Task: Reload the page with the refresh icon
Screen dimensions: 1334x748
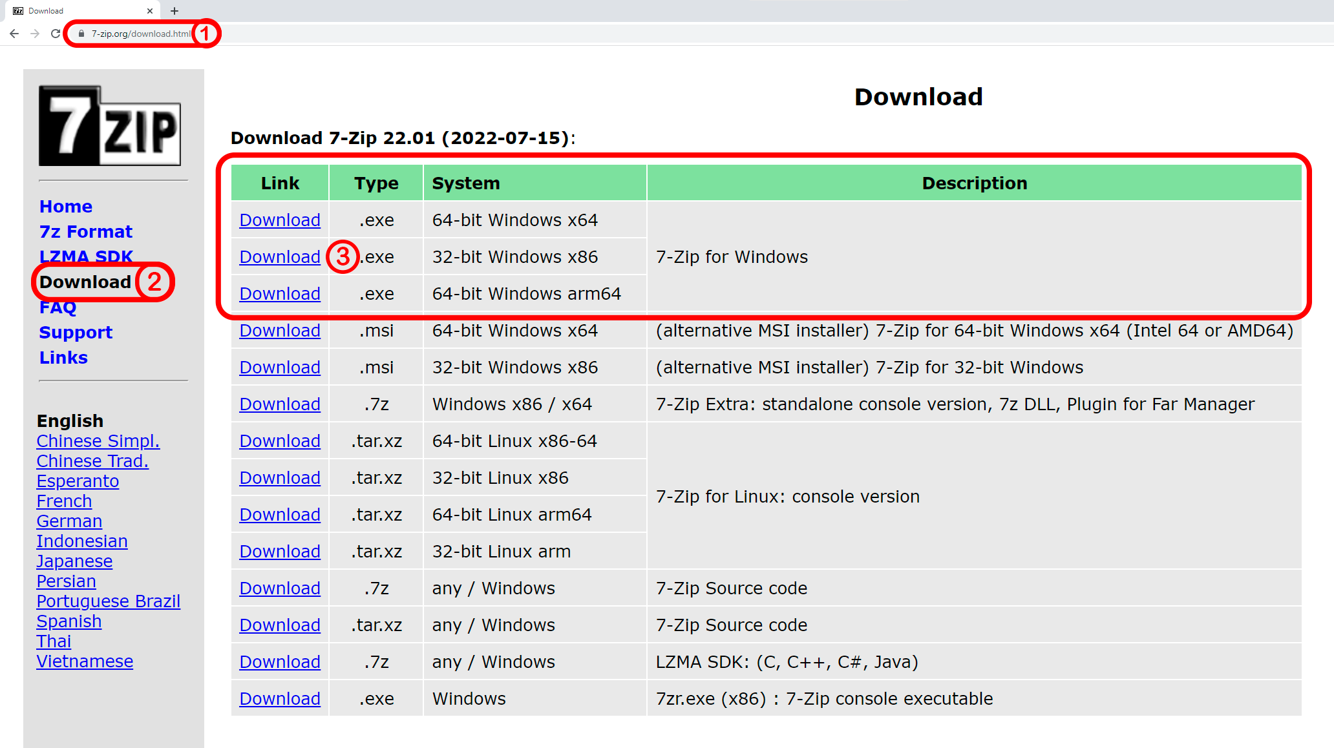Action: click(x=56, y=34)
